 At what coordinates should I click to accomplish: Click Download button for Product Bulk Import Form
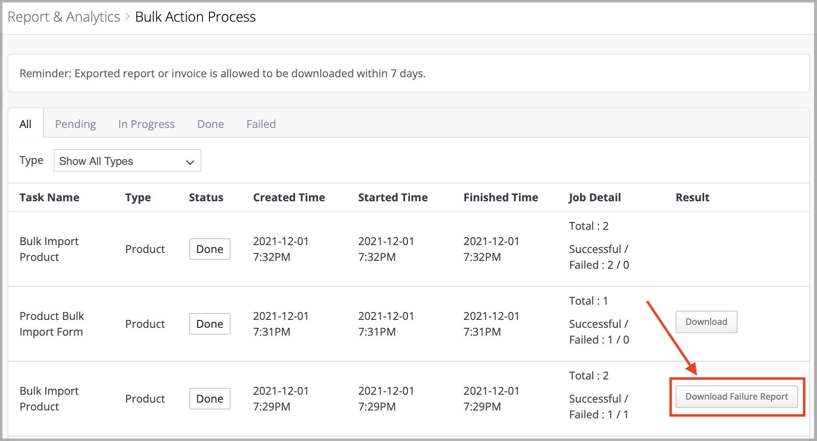pos(706,322)
